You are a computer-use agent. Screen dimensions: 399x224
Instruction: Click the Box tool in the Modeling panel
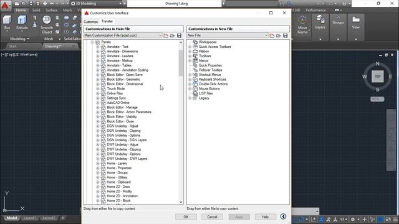click(7, 22)
